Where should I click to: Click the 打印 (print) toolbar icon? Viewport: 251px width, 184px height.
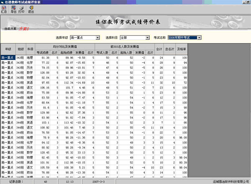pyautogui.click(x=21, y=10)
